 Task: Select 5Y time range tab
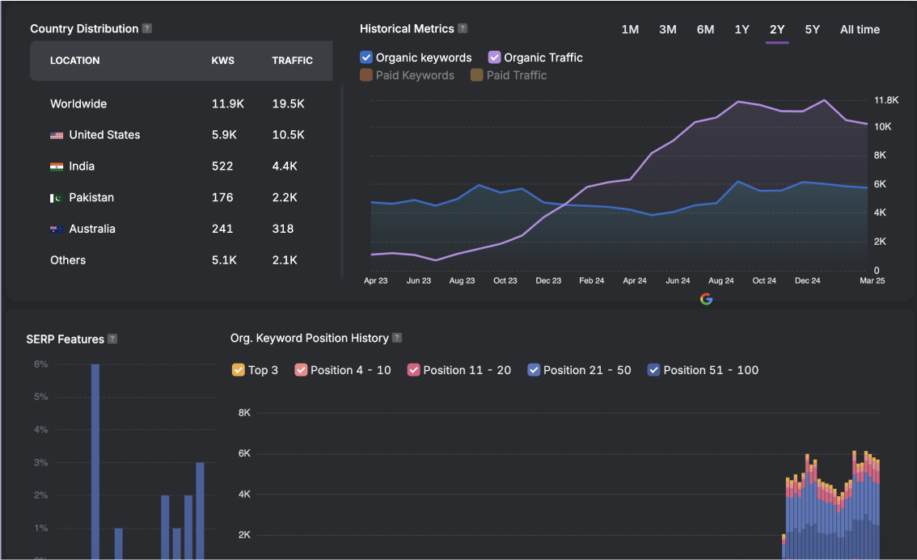point(813,29)
